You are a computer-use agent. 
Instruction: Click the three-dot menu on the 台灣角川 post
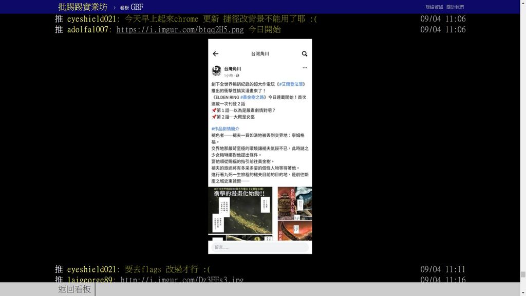[x=305, y=68]
